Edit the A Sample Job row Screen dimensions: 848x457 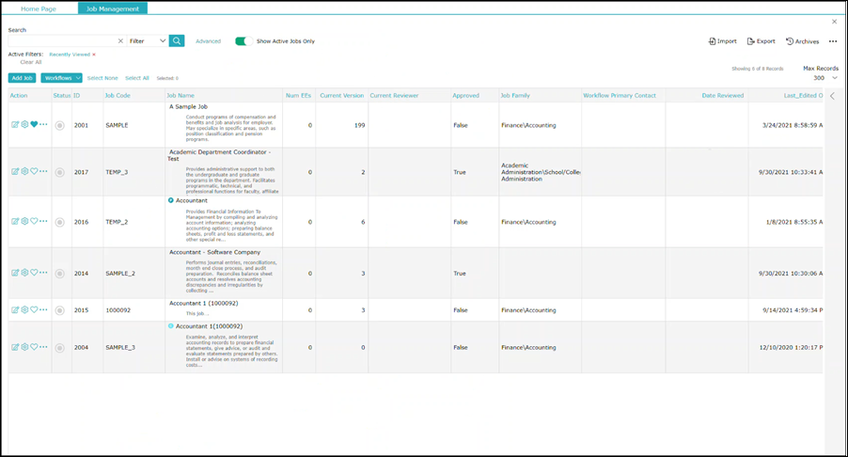tap(15, 124)
